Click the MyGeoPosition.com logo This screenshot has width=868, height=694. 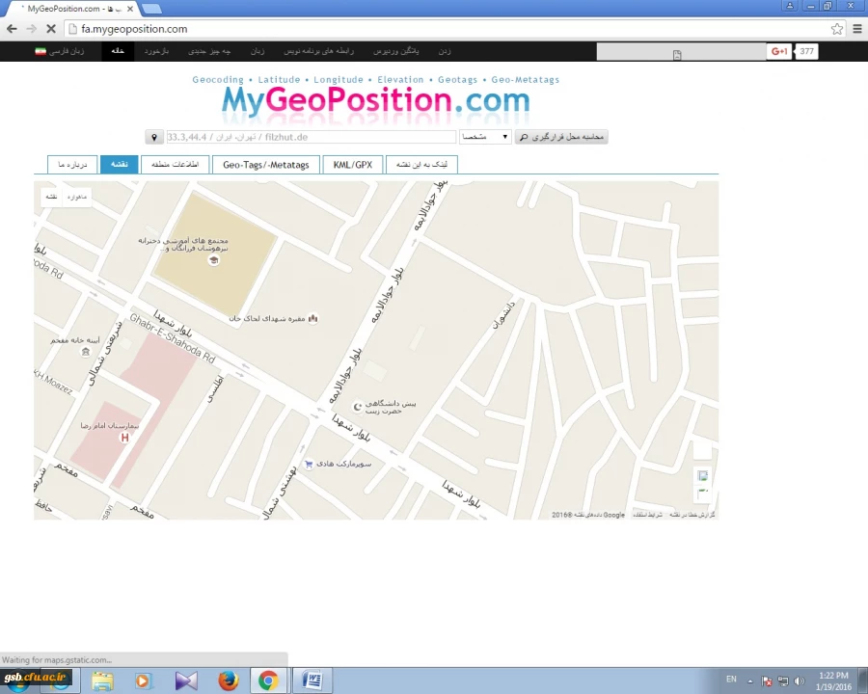(x=375, y=100)
